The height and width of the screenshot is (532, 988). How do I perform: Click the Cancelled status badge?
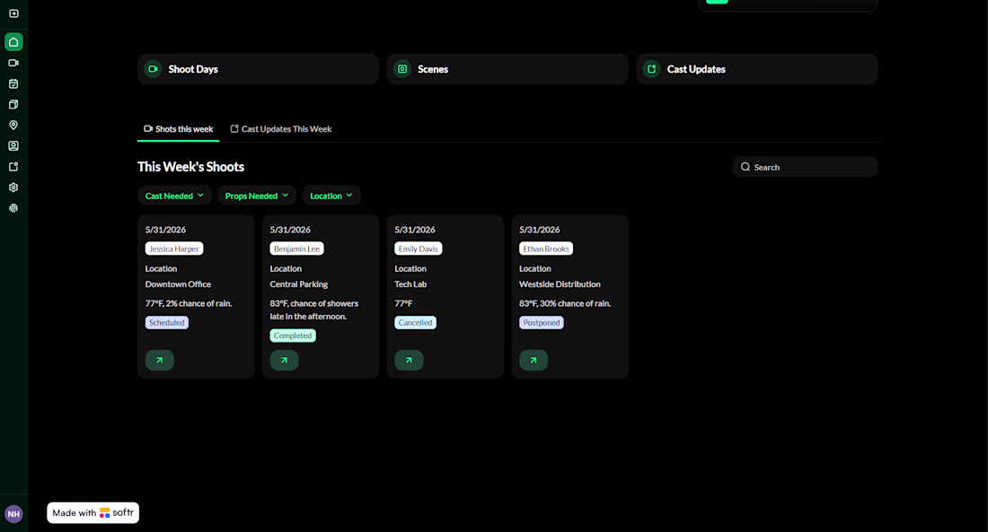click(415, 322)
